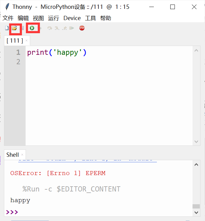Viewport: 205px width, 221px height.
Task: Click the editor scrollbar up arrow
Action: click(x=196, y=51)
